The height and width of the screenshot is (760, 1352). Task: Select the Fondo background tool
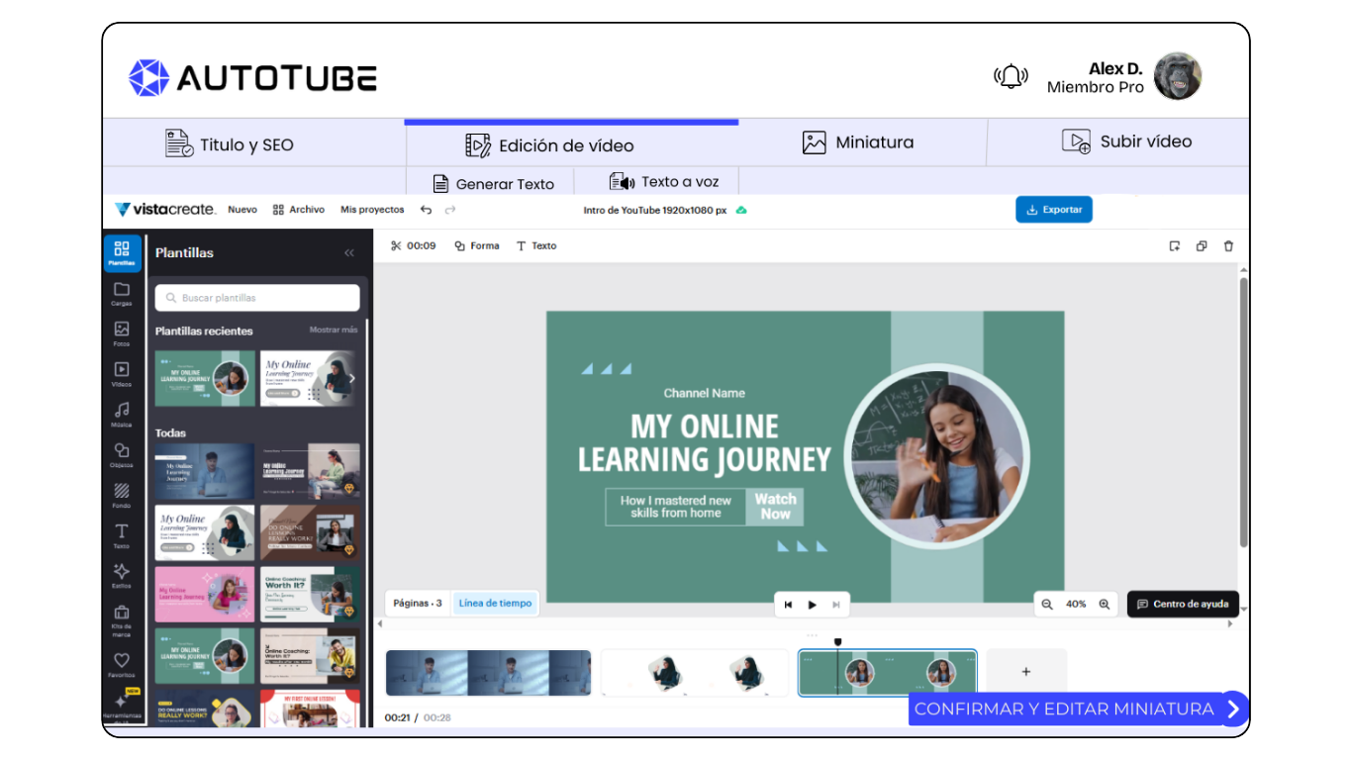pyautogui.click(x=121, y=495)
